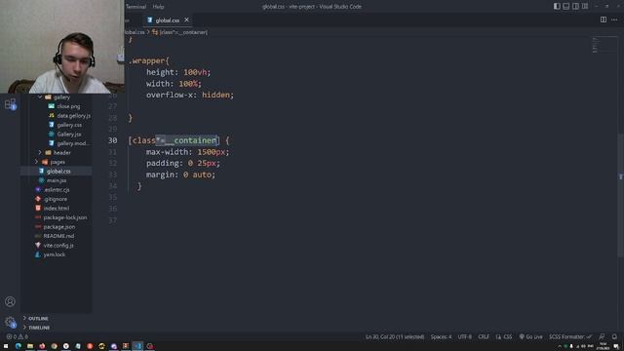The image size is (624, 351).
Task: Click the overflow-x hidden value
Action: tap(216, 95)
